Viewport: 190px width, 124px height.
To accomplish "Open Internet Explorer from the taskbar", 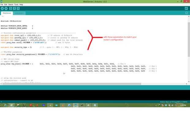I will [6, 105].
